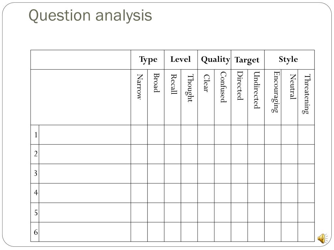Screen dimensions: 334x250
Task: Click the Narrow cell in row 1
Action: (139, 135)
